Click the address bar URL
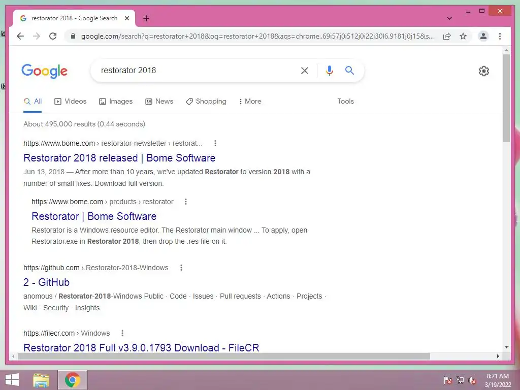 (x=257, y=36)
